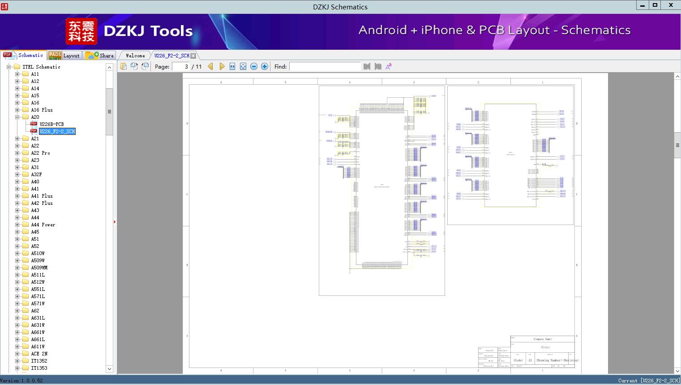Toggle match case search icon
The height and width of the screenshot is (385, 681).
389,66
